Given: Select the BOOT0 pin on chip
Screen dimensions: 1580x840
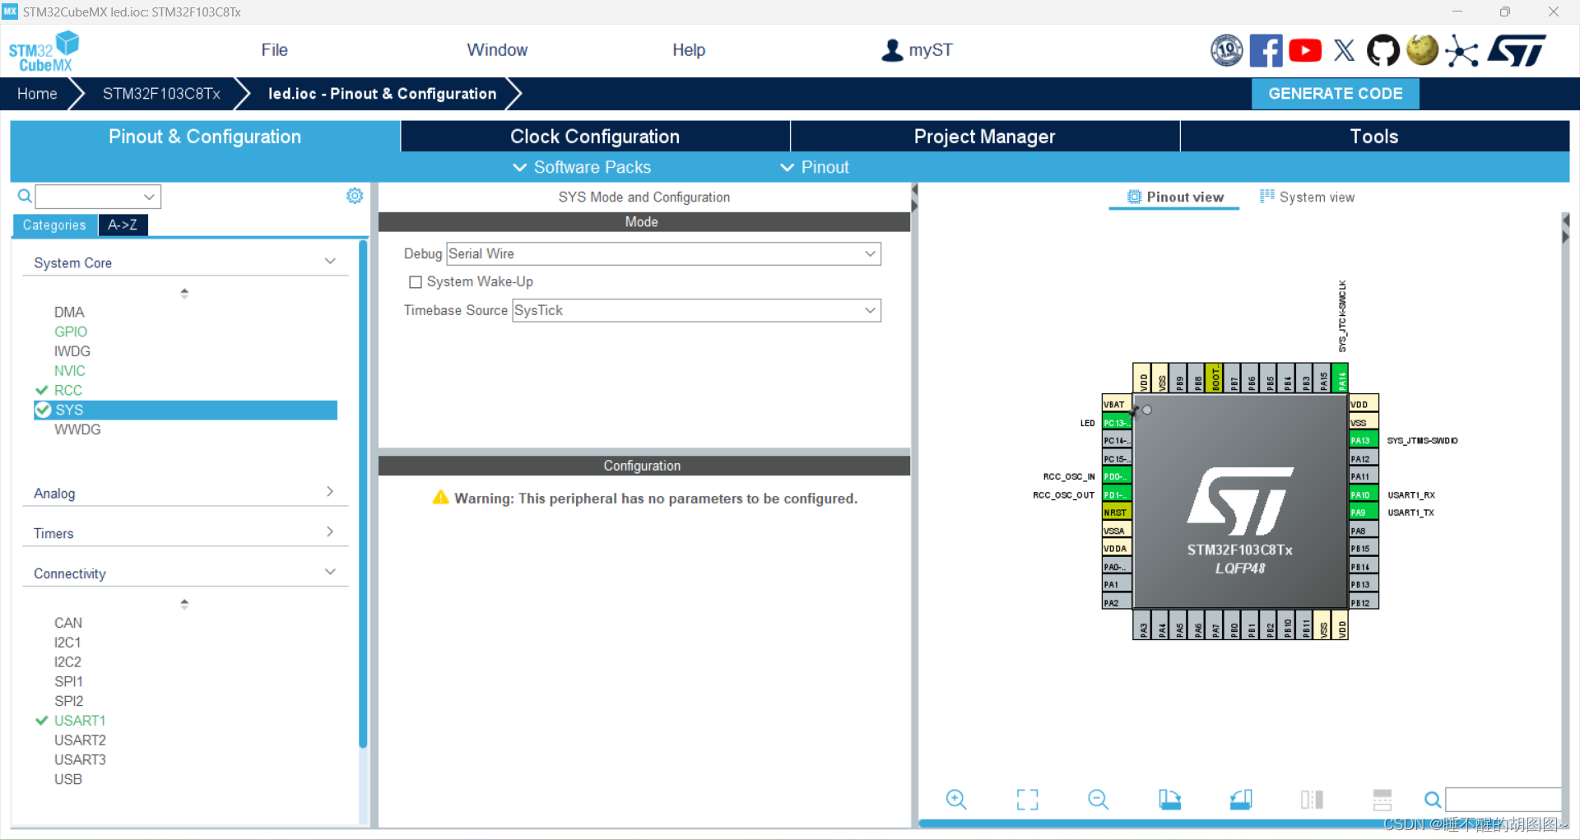Looking at the screenshot, I should [x=1215, y=378].
